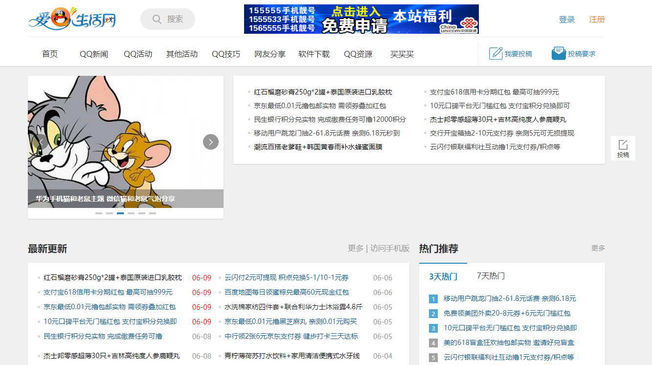Image resolution: width=652 pixels, height=365 pixels.
Task: Click the 搜索 search input field
Action: pyautogui.click(x=174, y=19)
